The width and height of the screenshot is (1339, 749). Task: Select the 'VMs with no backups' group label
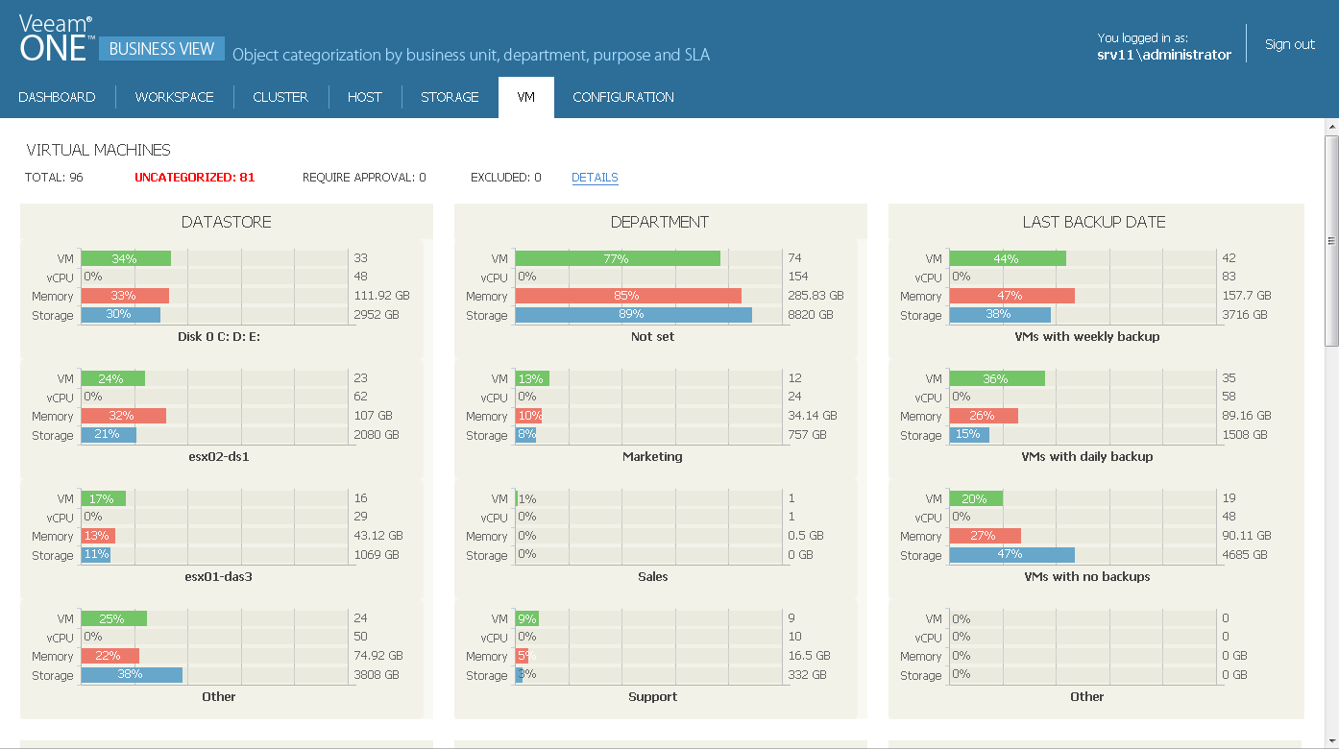[x=1086, y=577]
